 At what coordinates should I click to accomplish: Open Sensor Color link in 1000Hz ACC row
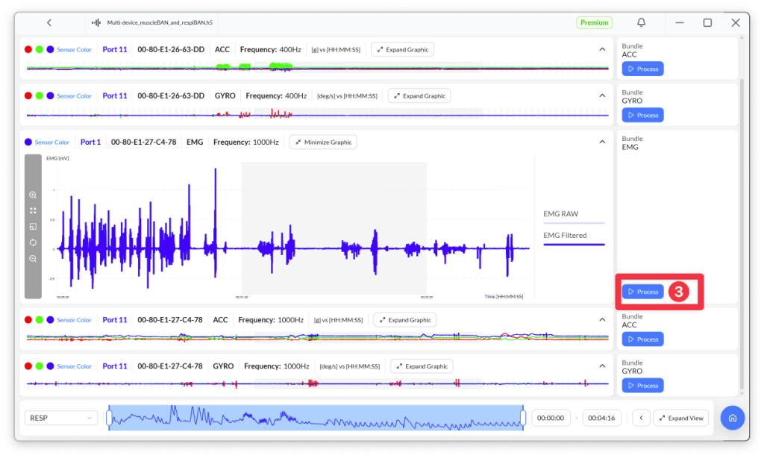[x=74, y=320]
